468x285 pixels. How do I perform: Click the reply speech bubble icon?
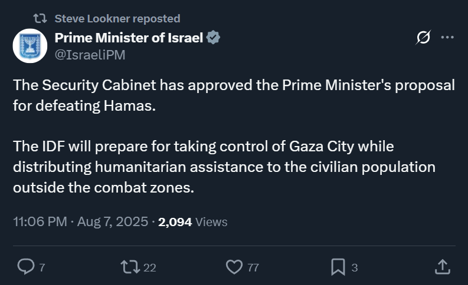click(26, 267)
